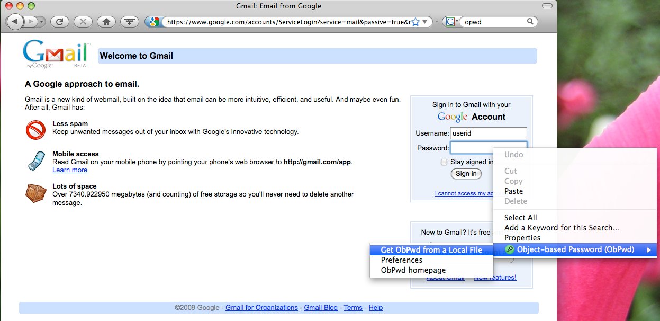Open the 'New features!' link
The image size is (660, 321).
click(x=495, y=278)
